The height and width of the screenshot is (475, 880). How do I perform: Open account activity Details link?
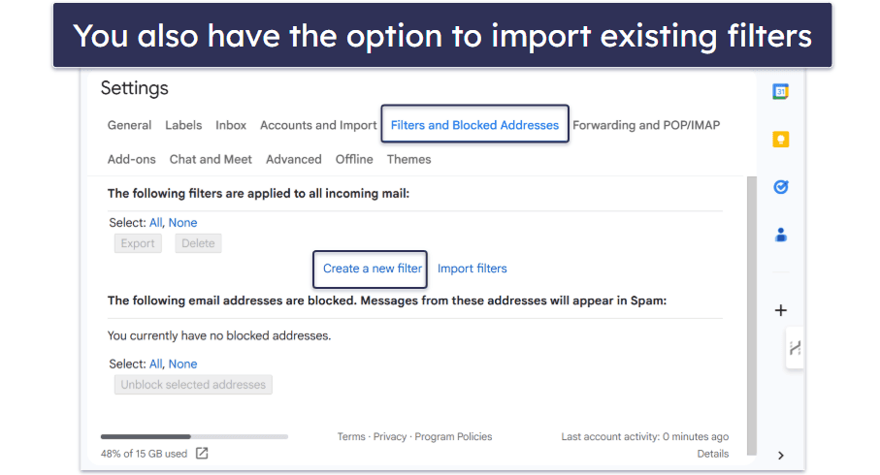(713, 454)
